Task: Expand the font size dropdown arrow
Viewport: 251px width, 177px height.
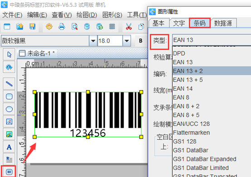Action: pyautogui.click(x=126, y=41)
